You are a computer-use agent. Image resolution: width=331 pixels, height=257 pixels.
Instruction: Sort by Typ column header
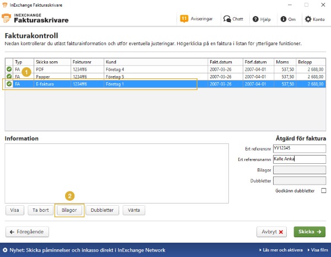(23, 62)
